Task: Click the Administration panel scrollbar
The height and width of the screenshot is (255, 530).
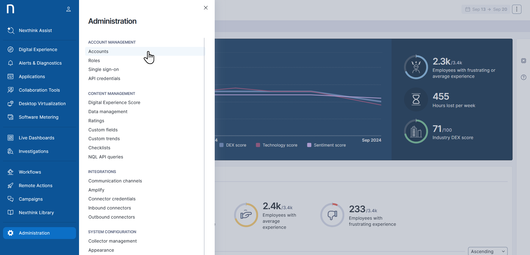Action: [204, 138]
